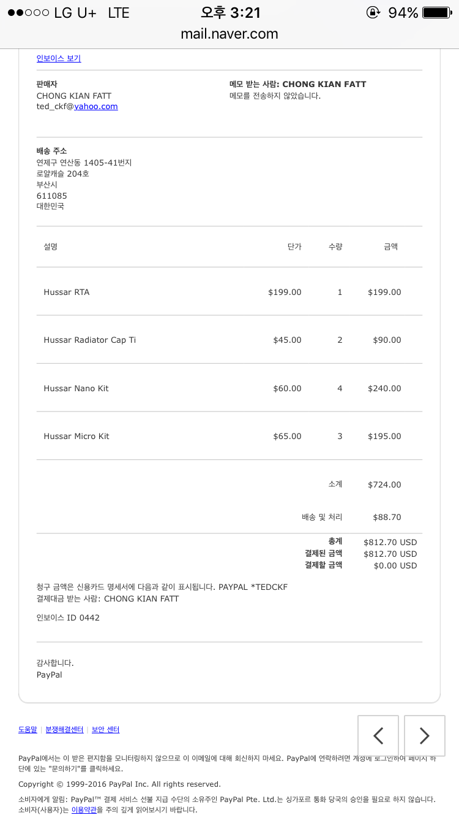Open the 보안 센터 link

105,730
